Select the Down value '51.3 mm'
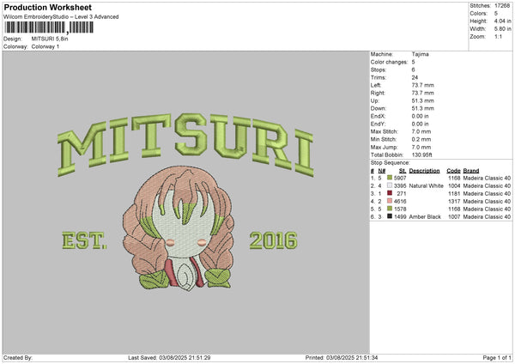 click(422, 108)
